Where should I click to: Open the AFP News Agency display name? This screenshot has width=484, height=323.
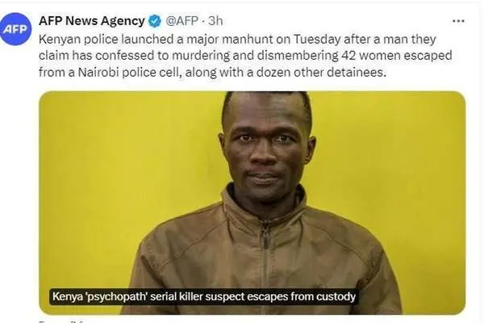click(92, 21)
